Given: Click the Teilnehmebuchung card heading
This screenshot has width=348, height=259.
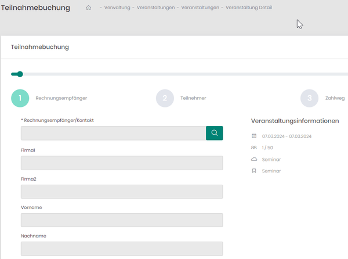Looking at the screenshot, I should tap(39, 47).
